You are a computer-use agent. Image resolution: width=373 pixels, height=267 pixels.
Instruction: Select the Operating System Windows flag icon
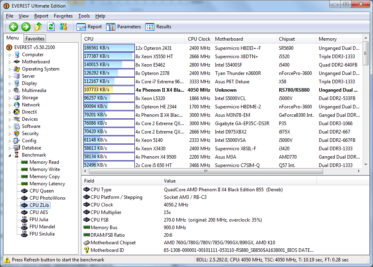coord(17,69)
